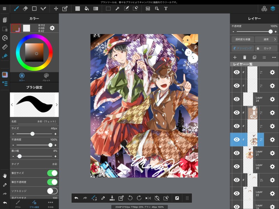The height and width of the screenshot is (209, 279).
Task: Select the Move tool
Action: point(56,8)
